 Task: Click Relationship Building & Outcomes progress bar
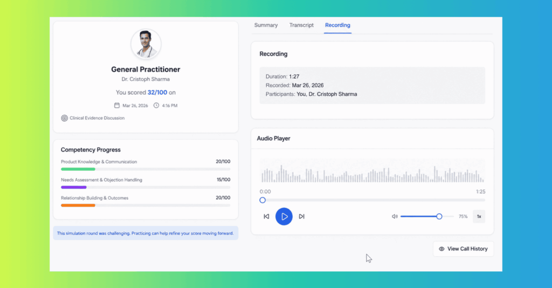coord(146,205)
